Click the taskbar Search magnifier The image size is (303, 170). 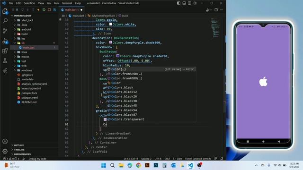click(x=112, y=165)
